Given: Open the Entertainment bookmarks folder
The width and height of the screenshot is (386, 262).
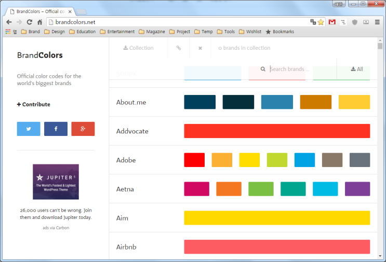Looking at the screenshot, I should click(x=117, y=32).
